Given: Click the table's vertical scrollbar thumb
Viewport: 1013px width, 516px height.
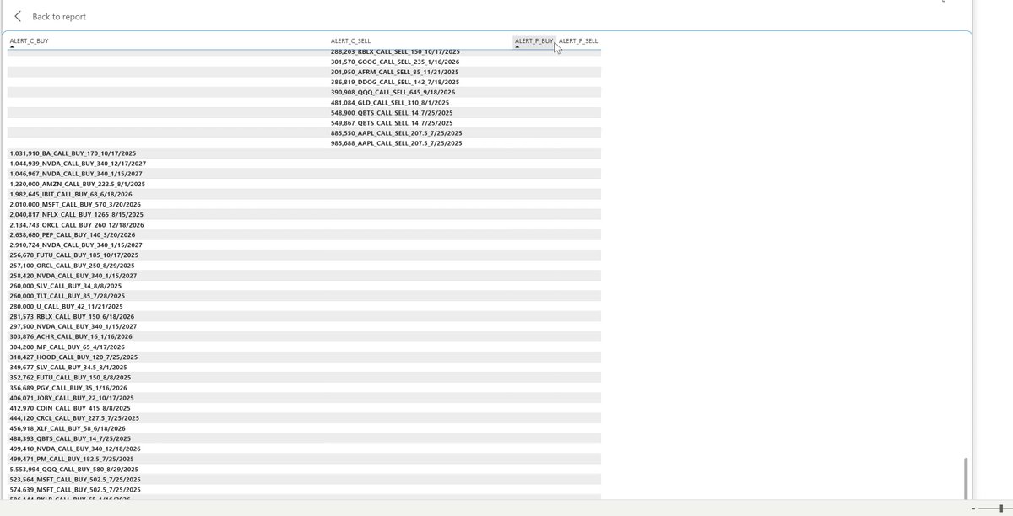Looking at the screenshot, I should [x=965, y=478].
